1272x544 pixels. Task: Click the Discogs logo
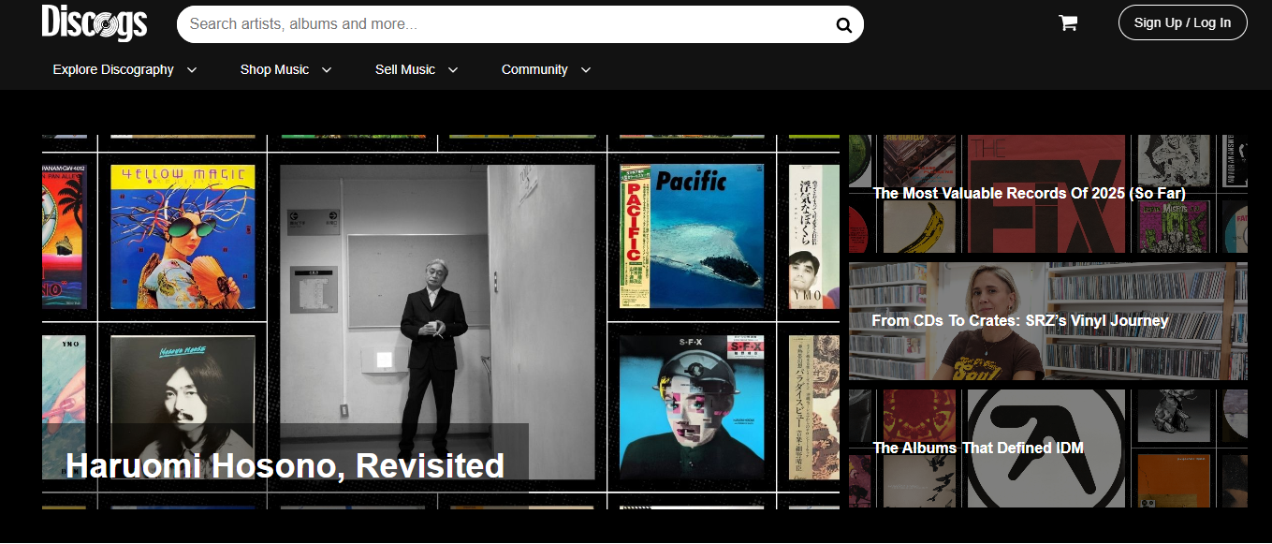(95, 22)
